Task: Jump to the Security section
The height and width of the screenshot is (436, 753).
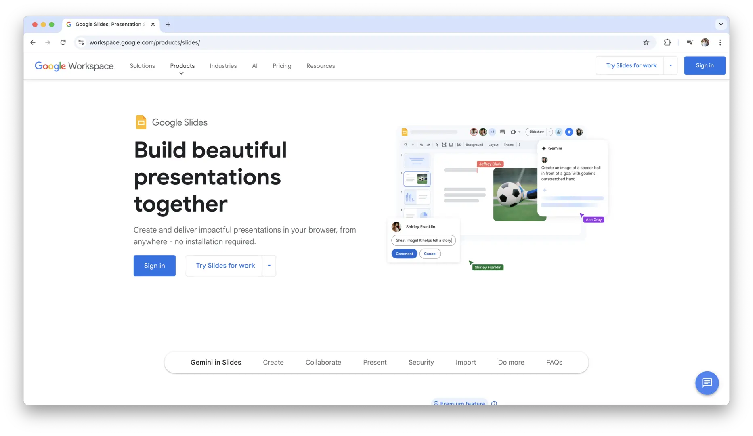Action: coord(421,362)
